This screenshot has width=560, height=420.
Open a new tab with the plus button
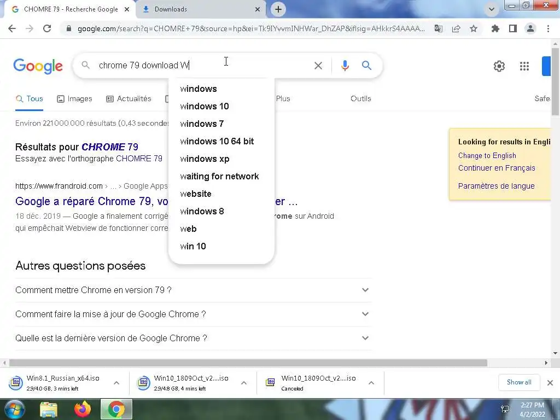(278, 9)
